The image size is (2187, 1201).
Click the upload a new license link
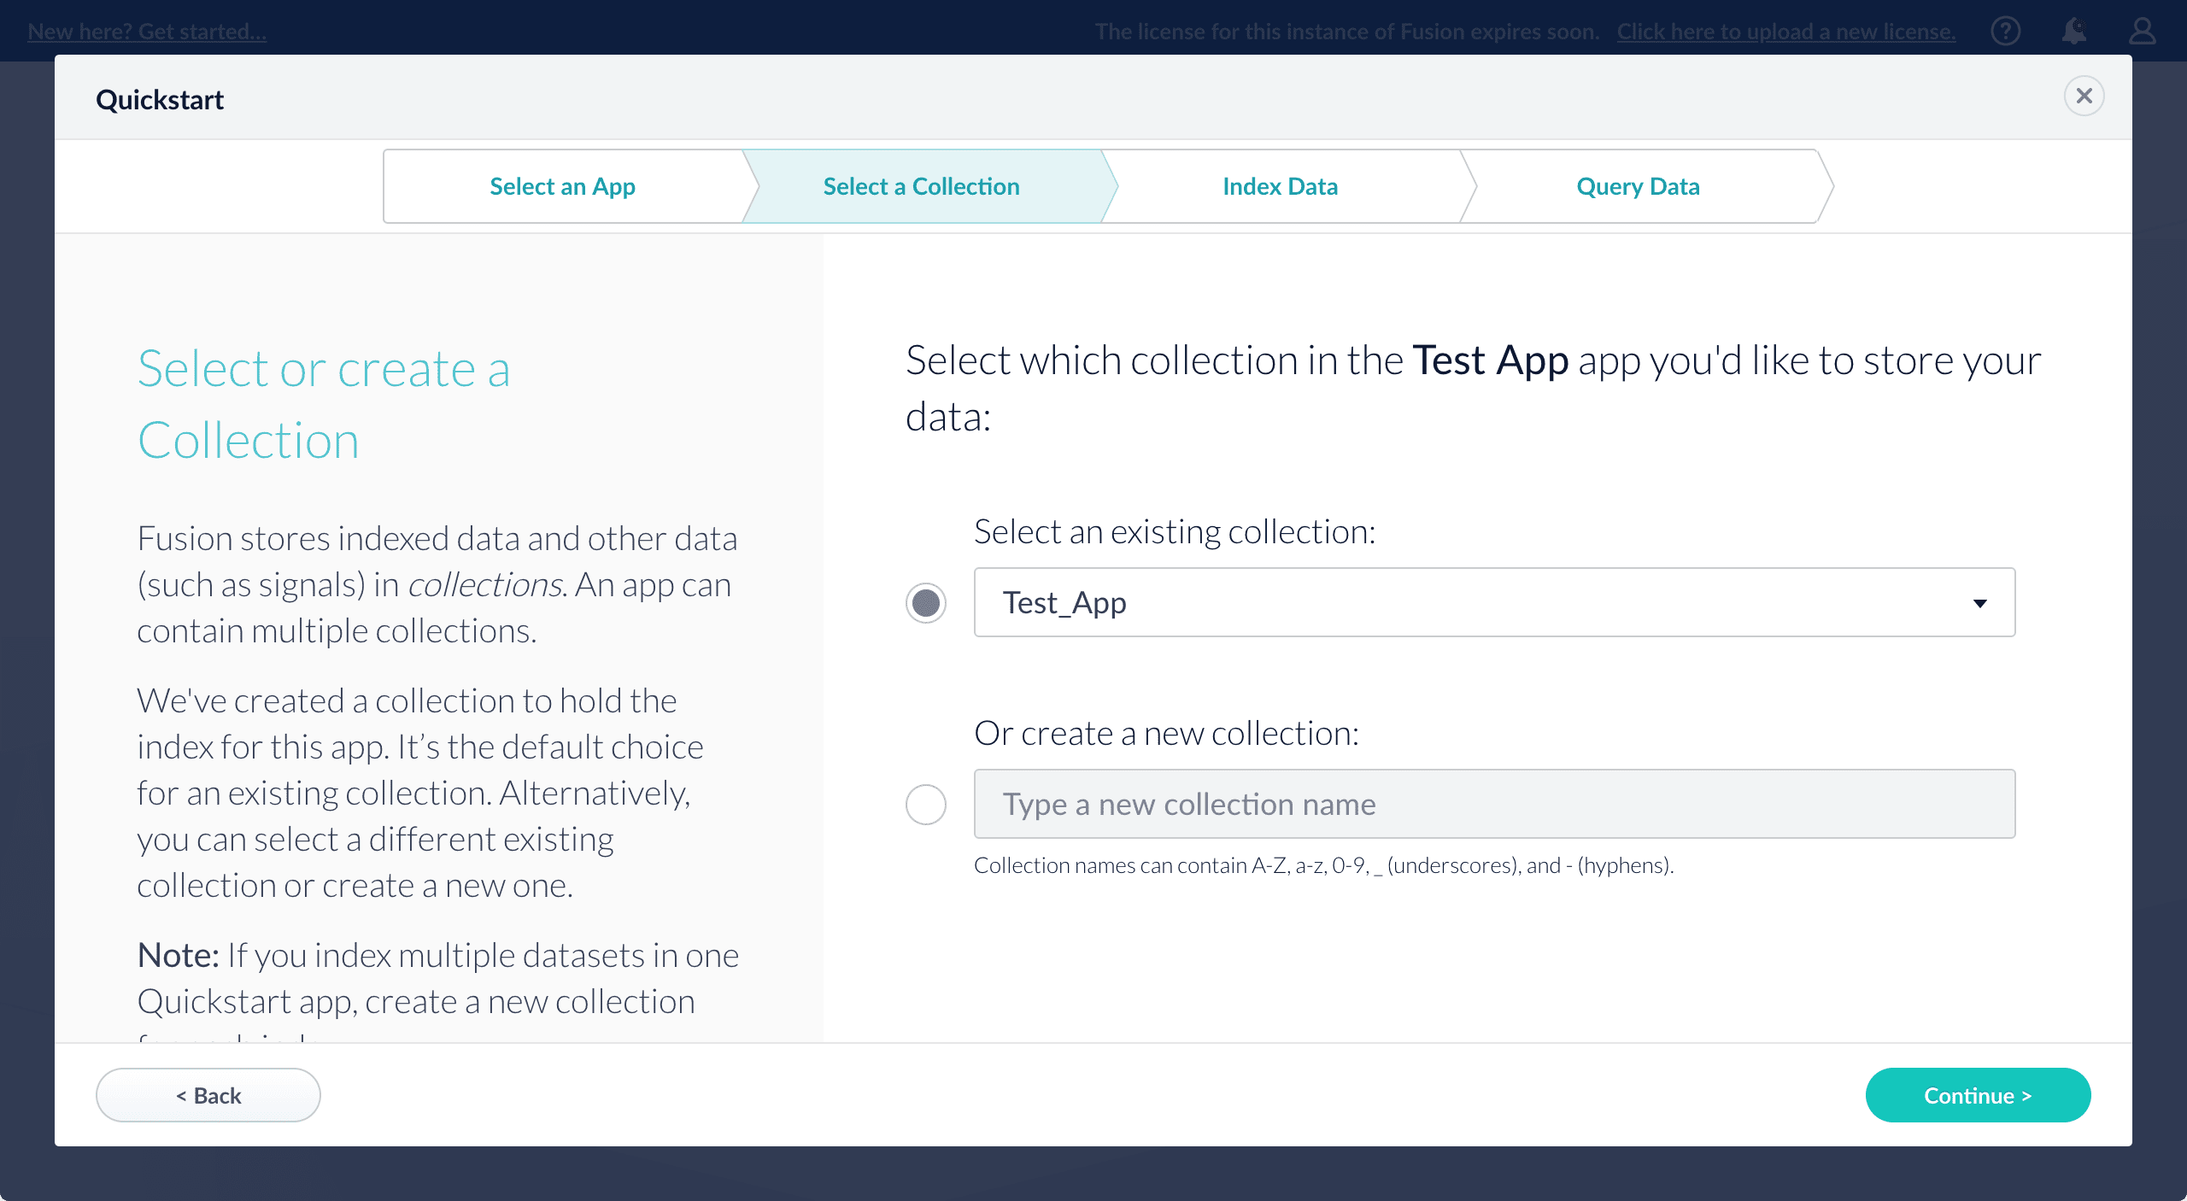(1785, 32)
